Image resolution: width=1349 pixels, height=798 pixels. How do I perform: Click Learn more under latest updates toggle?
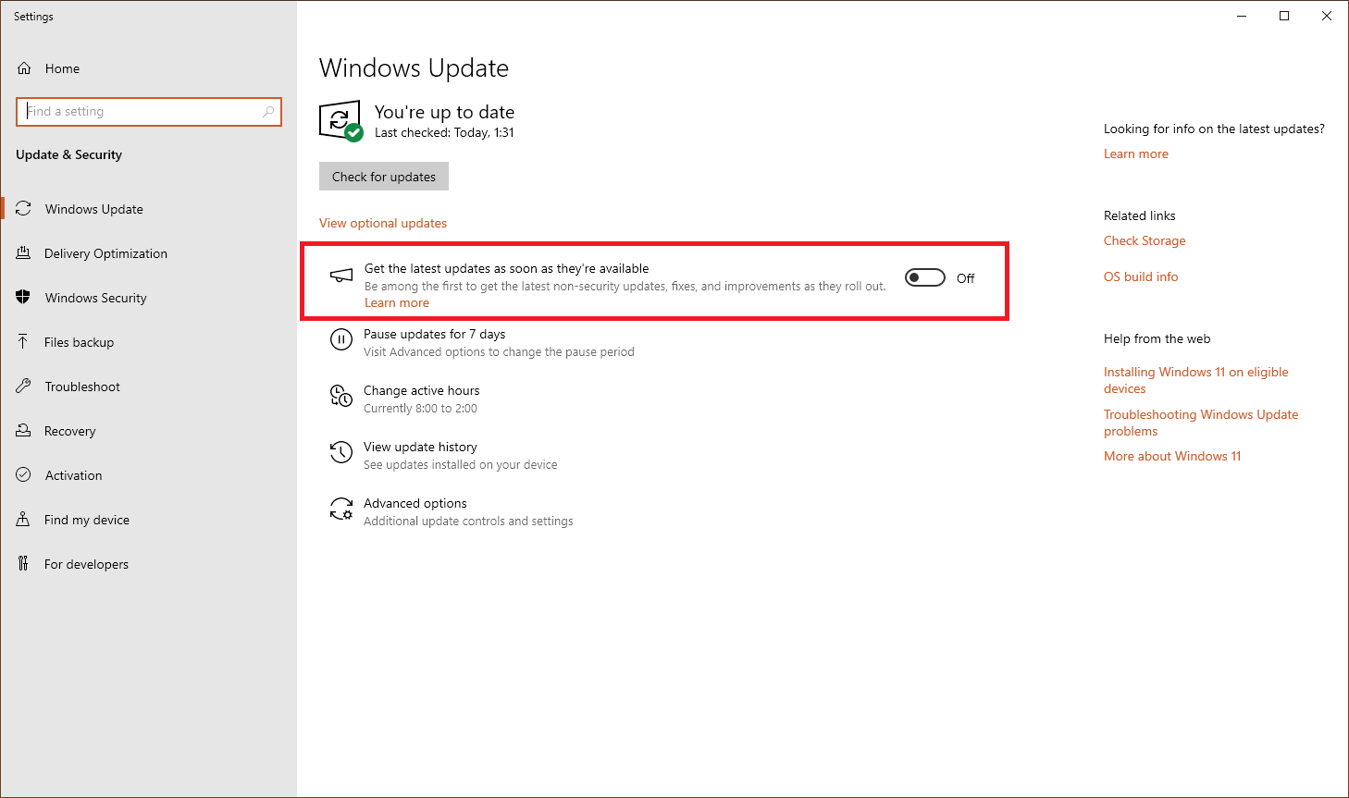click(397, 303)
